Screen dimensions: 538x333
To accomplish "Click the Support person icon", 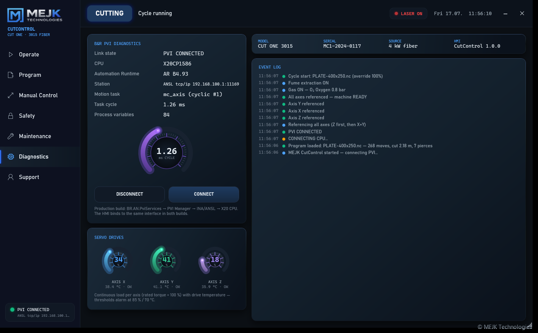I will 11,177.
